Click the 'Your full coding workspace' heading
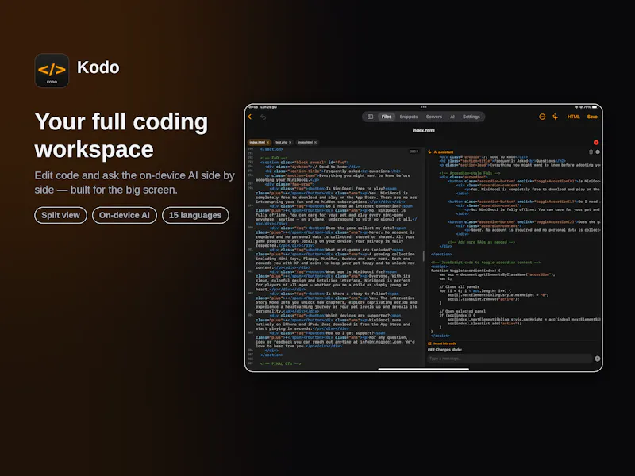Screen dimensions: 635x476 pos(121,135)
